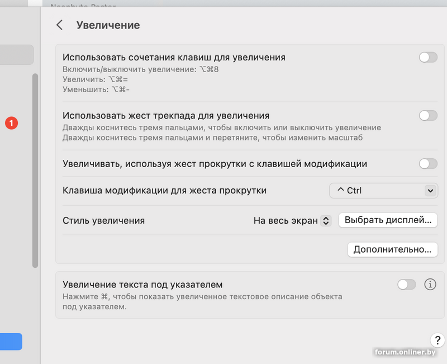
Task: Open the Дополнительно… advanced options
Action: 392,249
